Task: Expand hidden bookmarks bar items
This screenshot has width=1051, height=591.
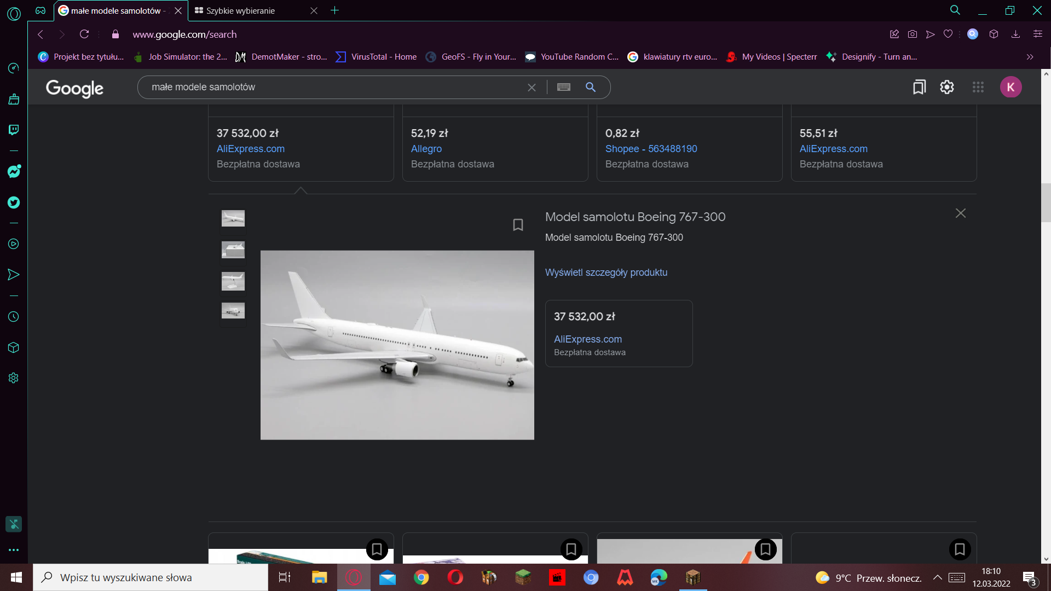Action: [1030, 57]
